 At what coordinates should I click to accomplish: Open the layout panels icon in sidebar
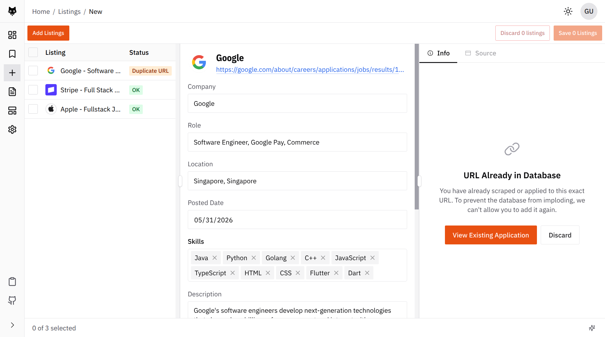(12, 111)
